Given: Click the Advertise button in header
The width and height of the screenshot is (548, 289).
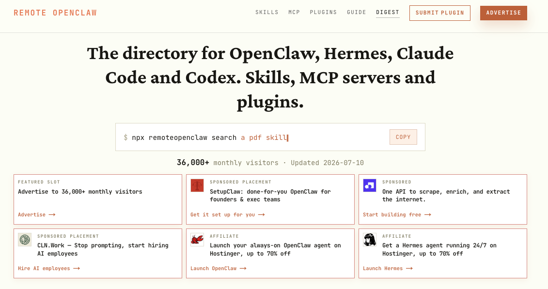Looking at the screenshot, I should coord(503,13).
